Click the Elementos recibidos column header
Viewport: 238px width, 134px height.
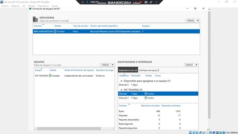coord(171,105)
